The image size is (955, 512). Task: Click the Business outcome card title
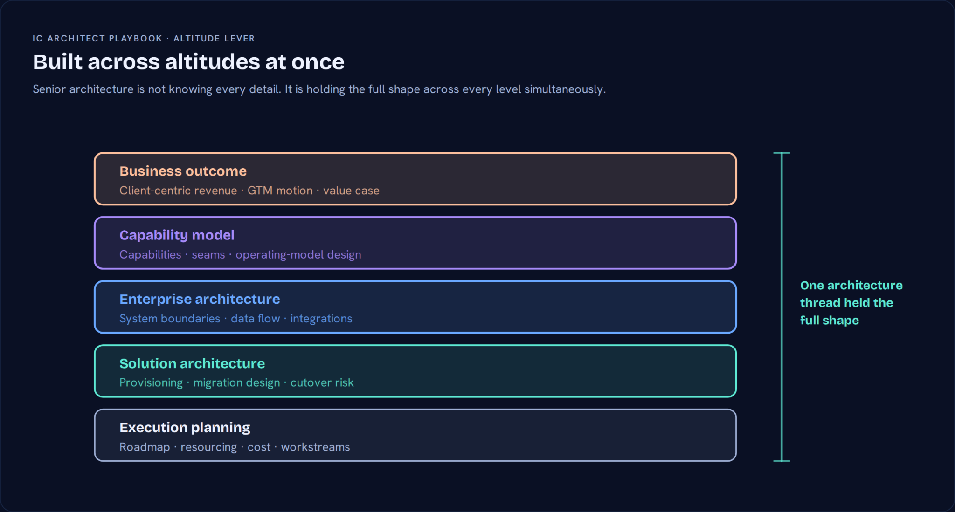(183, 171)
